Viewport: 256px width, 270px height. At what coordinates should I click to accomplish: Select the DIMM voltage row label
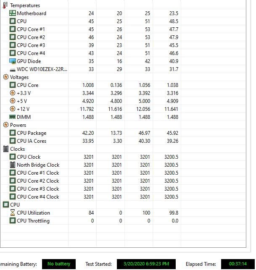pos(24,117)
